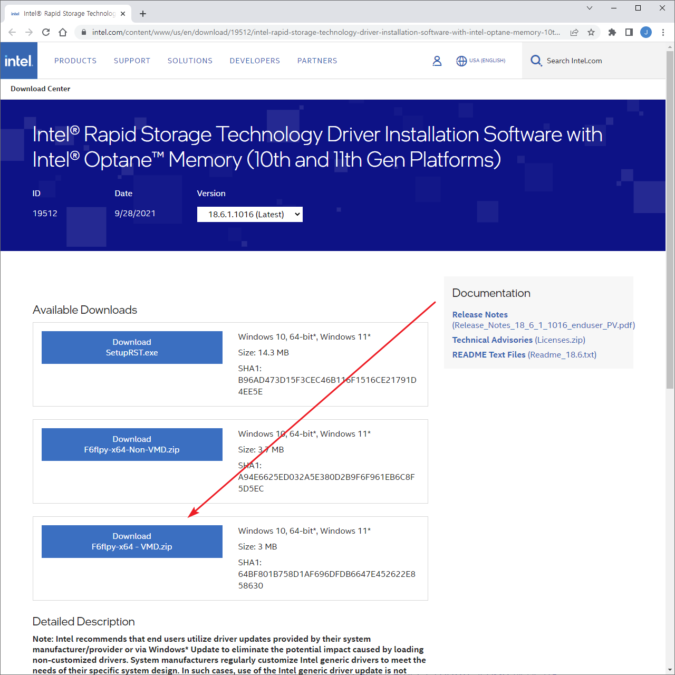The width and height of the screenshot is (675, 675).
Task: Open the tab search chevron
Action: point(590,8)
